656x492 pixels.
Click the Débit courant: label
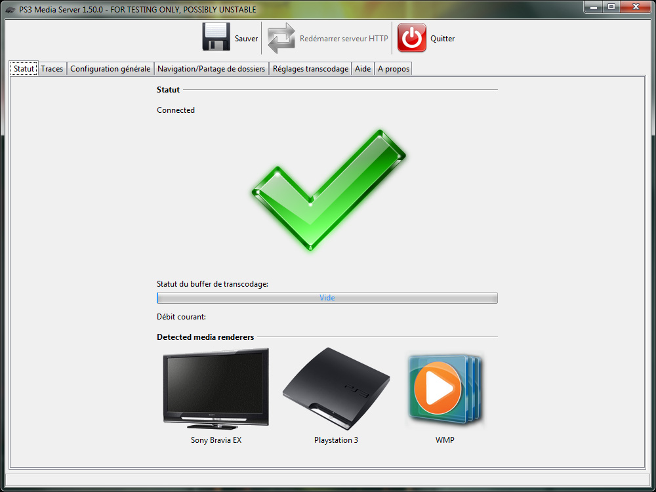pyautogui.click(x=181, y=317)
